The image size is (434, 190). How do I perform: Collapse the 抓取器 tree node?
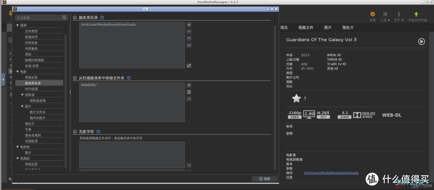coord(23,95)
